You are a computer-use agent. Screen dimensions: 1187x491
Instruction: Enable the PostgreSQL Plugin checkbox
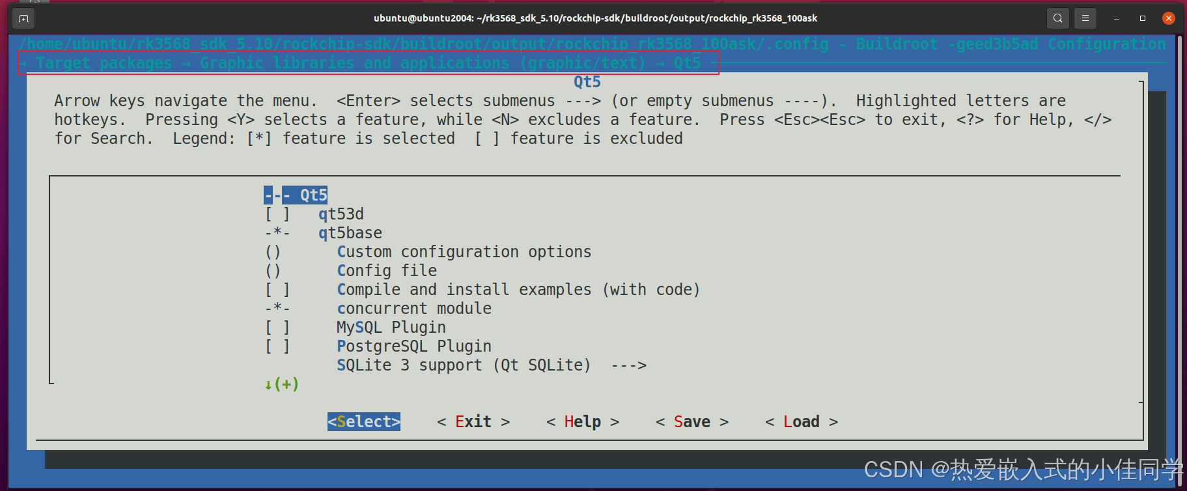point(277,346)
